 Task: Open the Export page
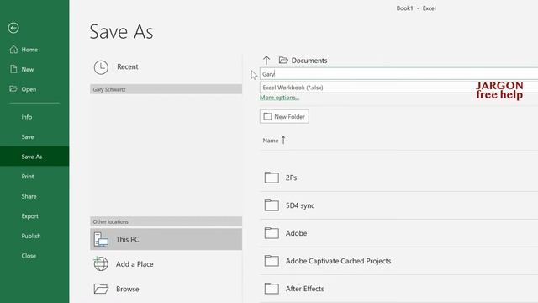(30, 216)
